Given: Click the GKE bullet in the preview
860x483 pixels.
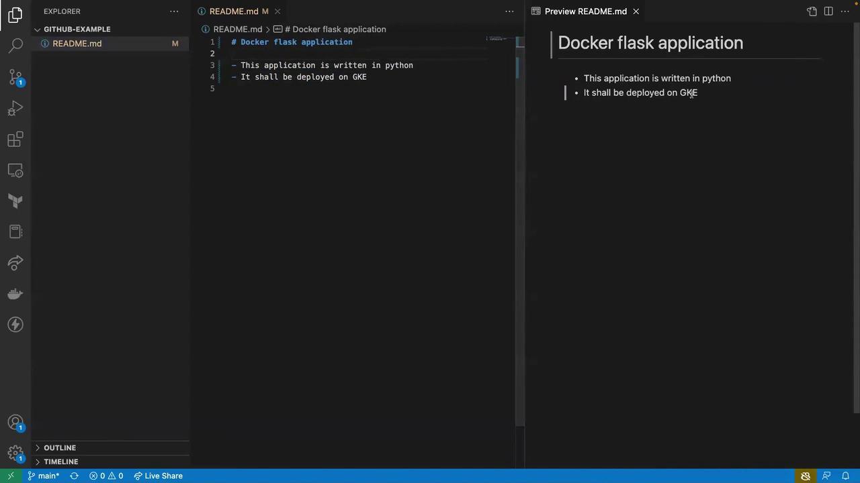Looking at the screenshot, I should pyautogui.click(x=640, y=93).
